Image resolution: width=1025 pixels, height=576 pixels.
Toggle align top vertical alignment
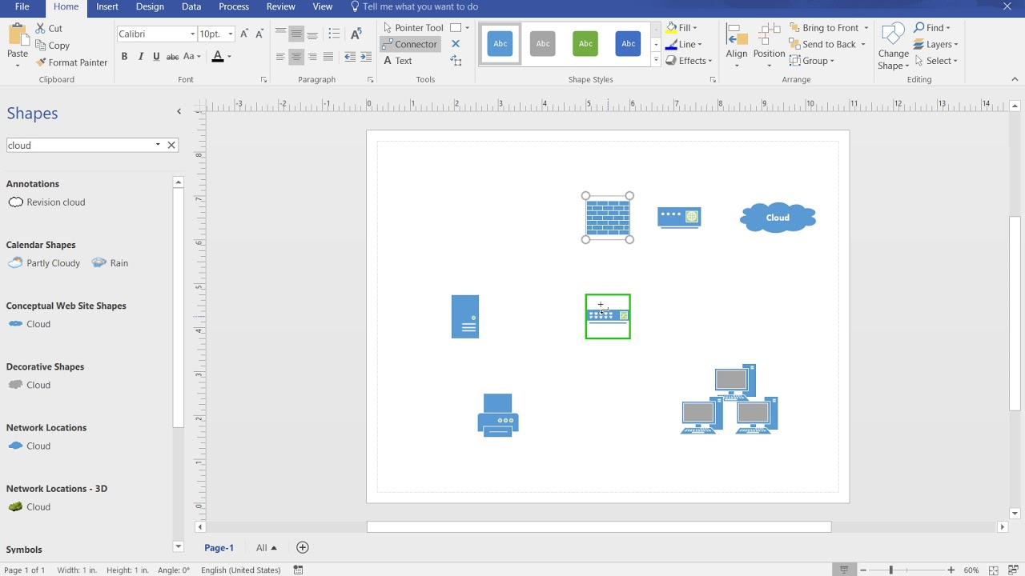coord(280,34)
